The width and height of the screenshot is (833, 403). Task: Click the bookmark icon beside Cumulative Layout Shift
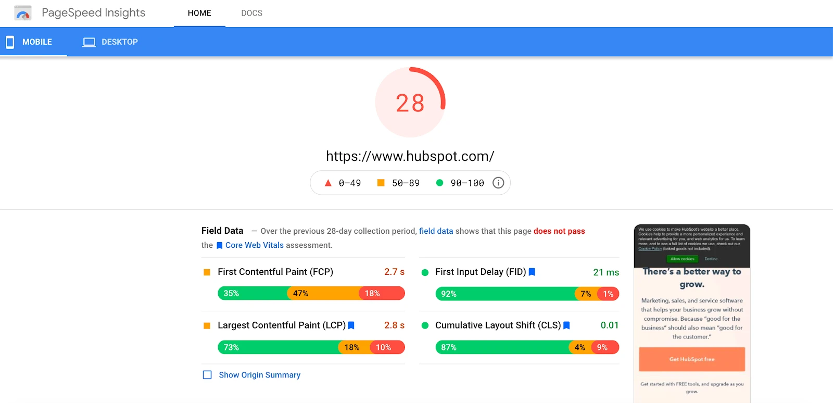[566, 325]
